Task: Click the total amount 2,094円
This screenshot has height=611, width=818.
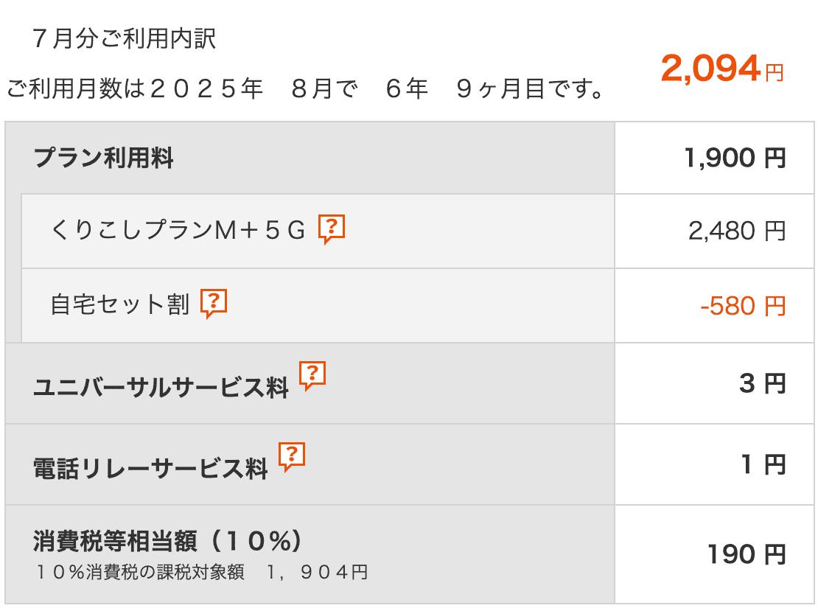Action: coord(722,69)
